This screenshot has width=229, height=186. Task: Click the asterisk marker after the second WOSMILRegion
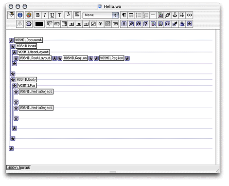click(x=127, y=58)
